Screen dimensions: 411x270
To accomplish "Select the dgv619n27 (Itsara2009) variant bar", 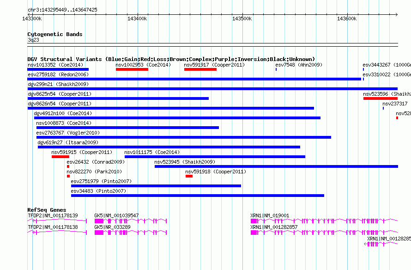I will (169, 147).
